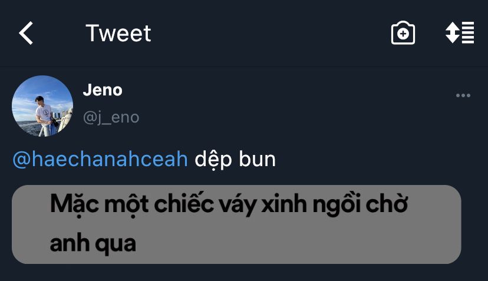Viewport: 488px width, 281px height.
Task: Open the Jeno display name
Action: click(103, 90)
